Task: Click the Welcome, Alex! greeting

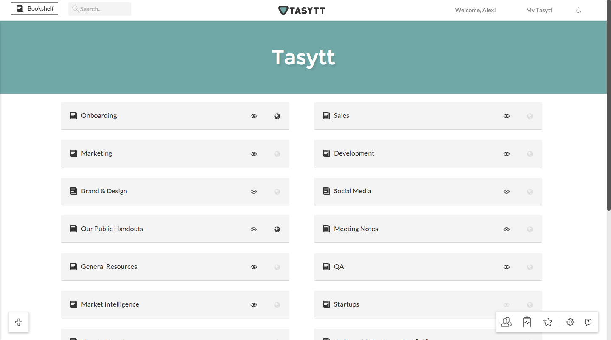Action: [475, 10]
